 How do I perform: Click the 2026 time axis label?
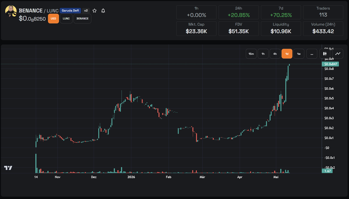click(x=131, y=177)
